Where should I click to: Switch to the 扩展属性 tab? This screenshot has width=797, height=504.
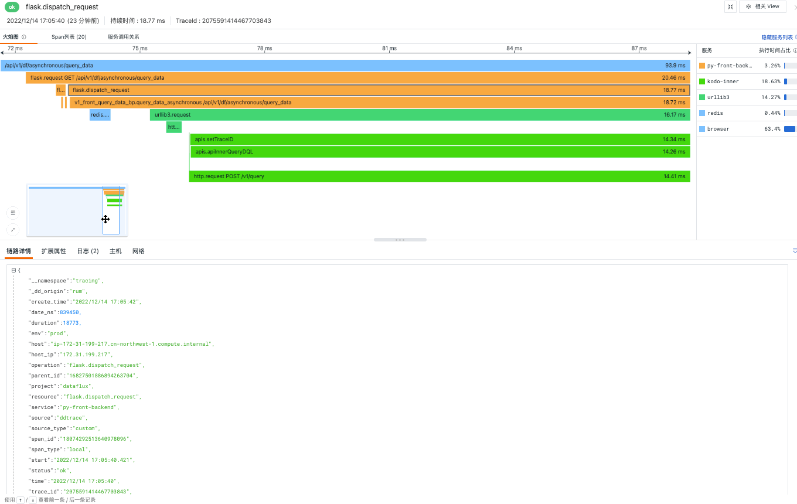[x=54, y=251]
